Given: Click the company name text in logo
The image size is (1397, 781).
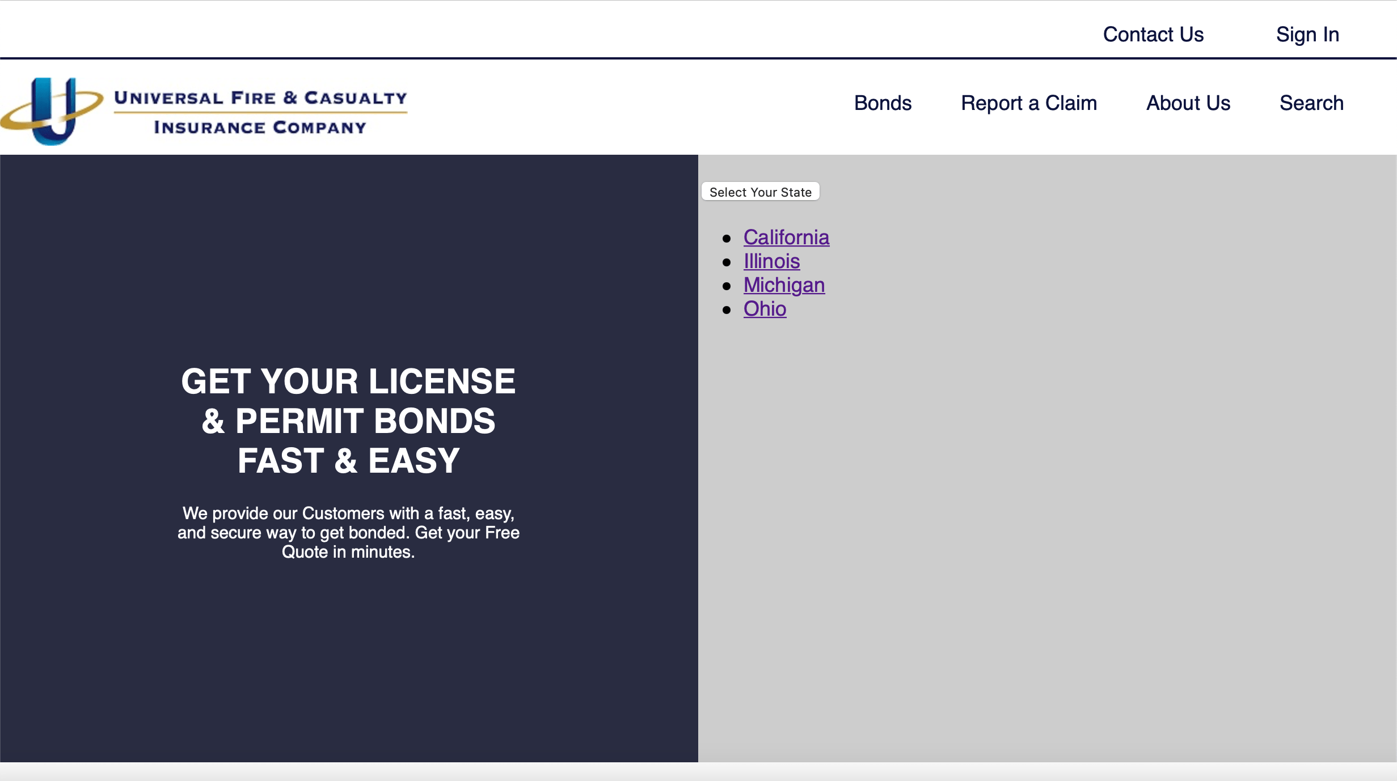Looking at the screenshot, I should tap(260, 98).
